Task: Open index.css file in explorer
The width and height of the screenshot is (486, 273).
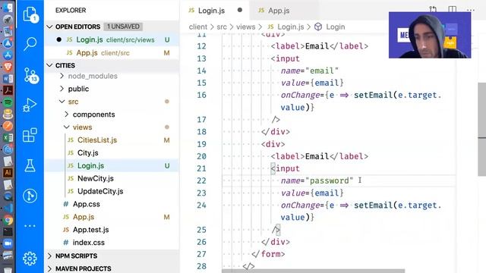Action: click(x=88, y=243)
